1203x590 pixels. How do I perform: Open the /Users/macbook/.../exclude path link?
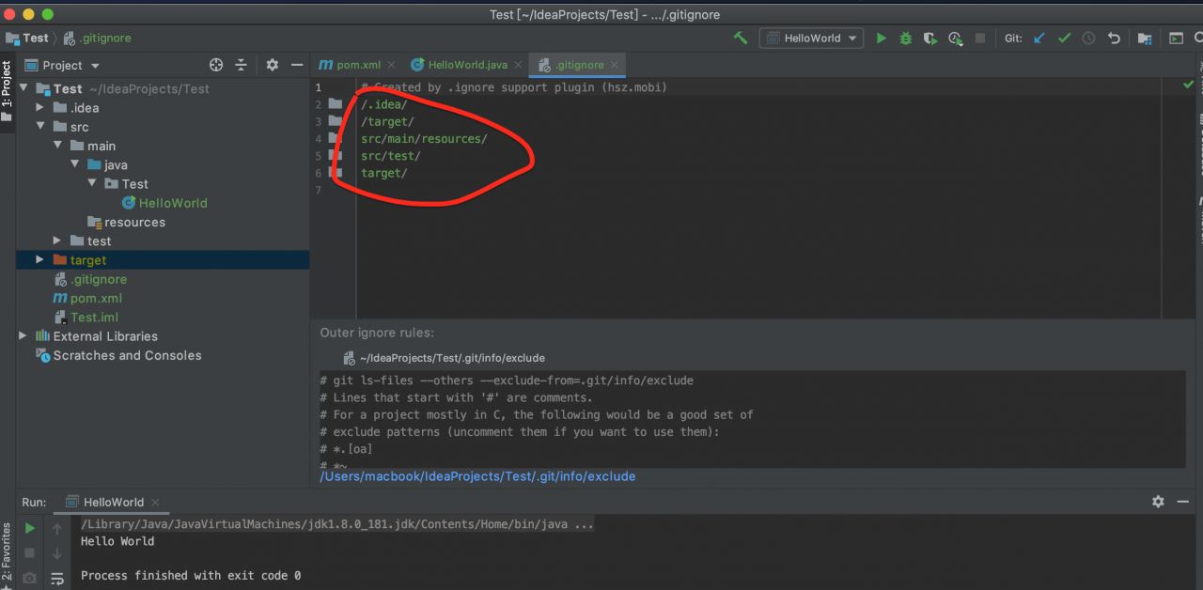[477, 476]
